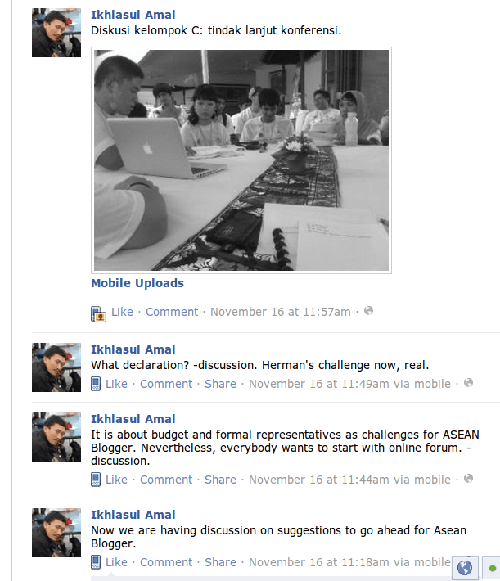Share the 'What declaration?' status post

[220, 384]
